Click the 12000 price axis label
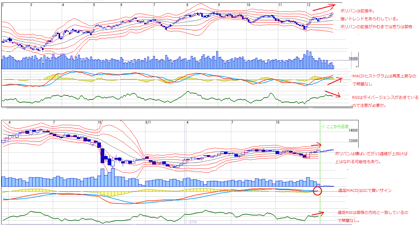 coord(353,141)
